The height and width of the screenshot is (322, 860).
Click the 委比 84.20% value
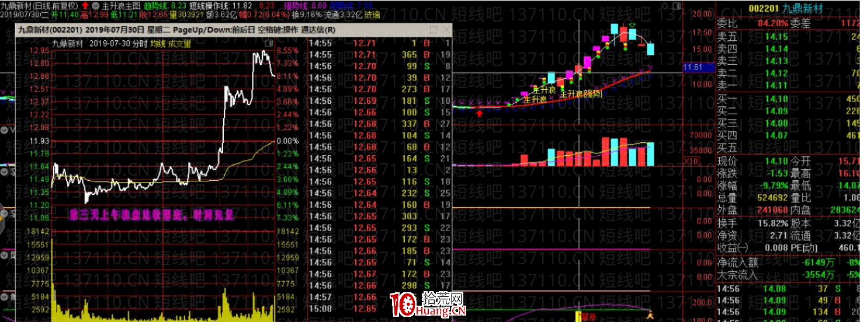pyautogui.click(x=772, y=23)
